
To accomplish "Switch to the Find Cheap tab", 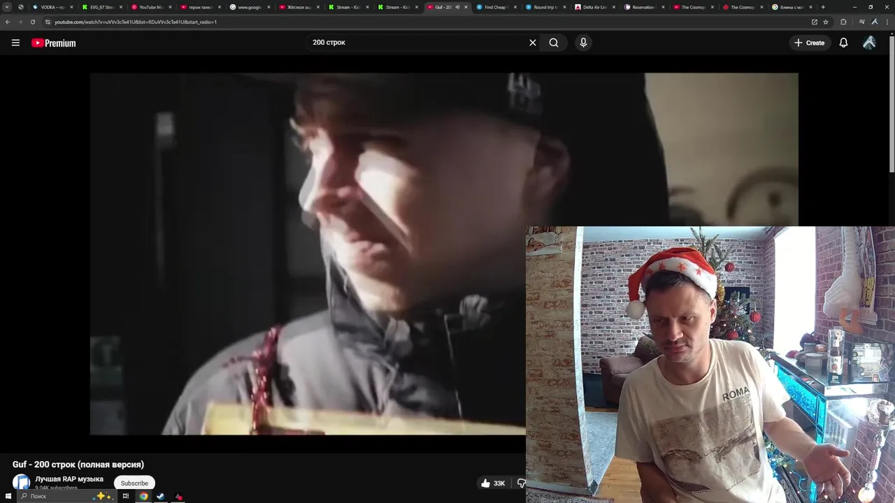I will [495, 7].
